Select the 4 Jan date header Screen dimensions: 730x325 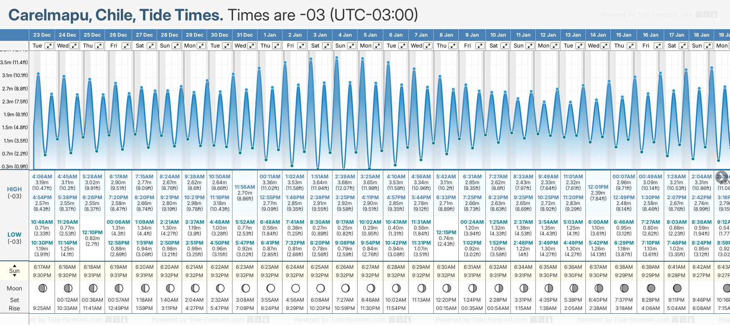pos(345,35)
